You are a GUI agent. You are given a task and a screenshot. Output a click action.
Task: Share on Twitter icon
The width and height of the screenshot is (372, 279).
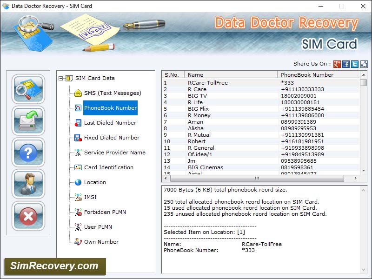pos(355,64)
